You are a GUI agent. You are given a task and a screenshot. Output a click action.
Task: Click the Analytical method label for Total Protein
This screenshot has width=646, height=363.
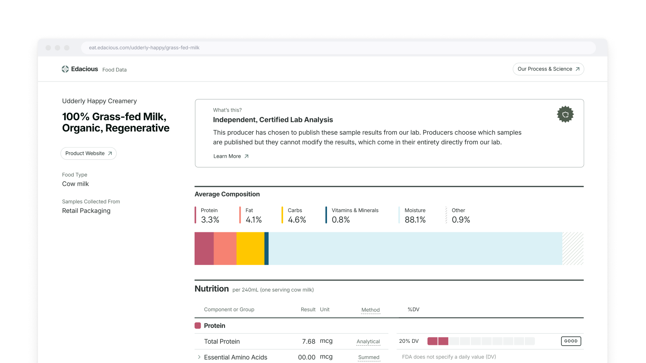click(368, 342)
